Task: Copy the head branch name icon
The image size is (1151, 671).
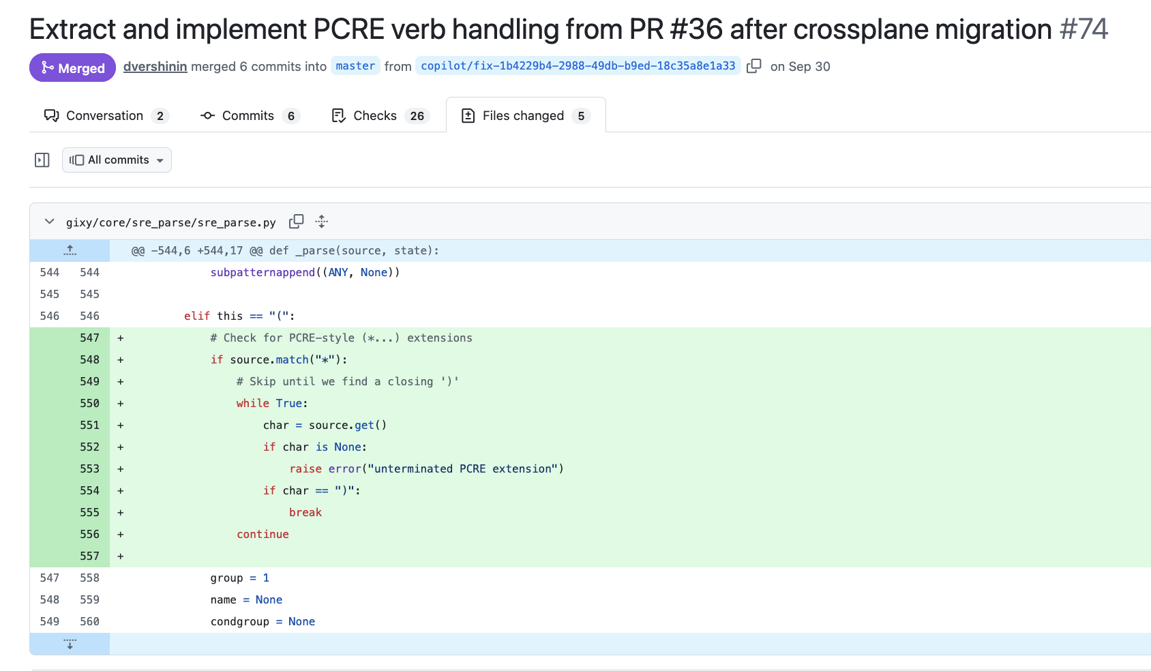Action: tap(753, 66)
